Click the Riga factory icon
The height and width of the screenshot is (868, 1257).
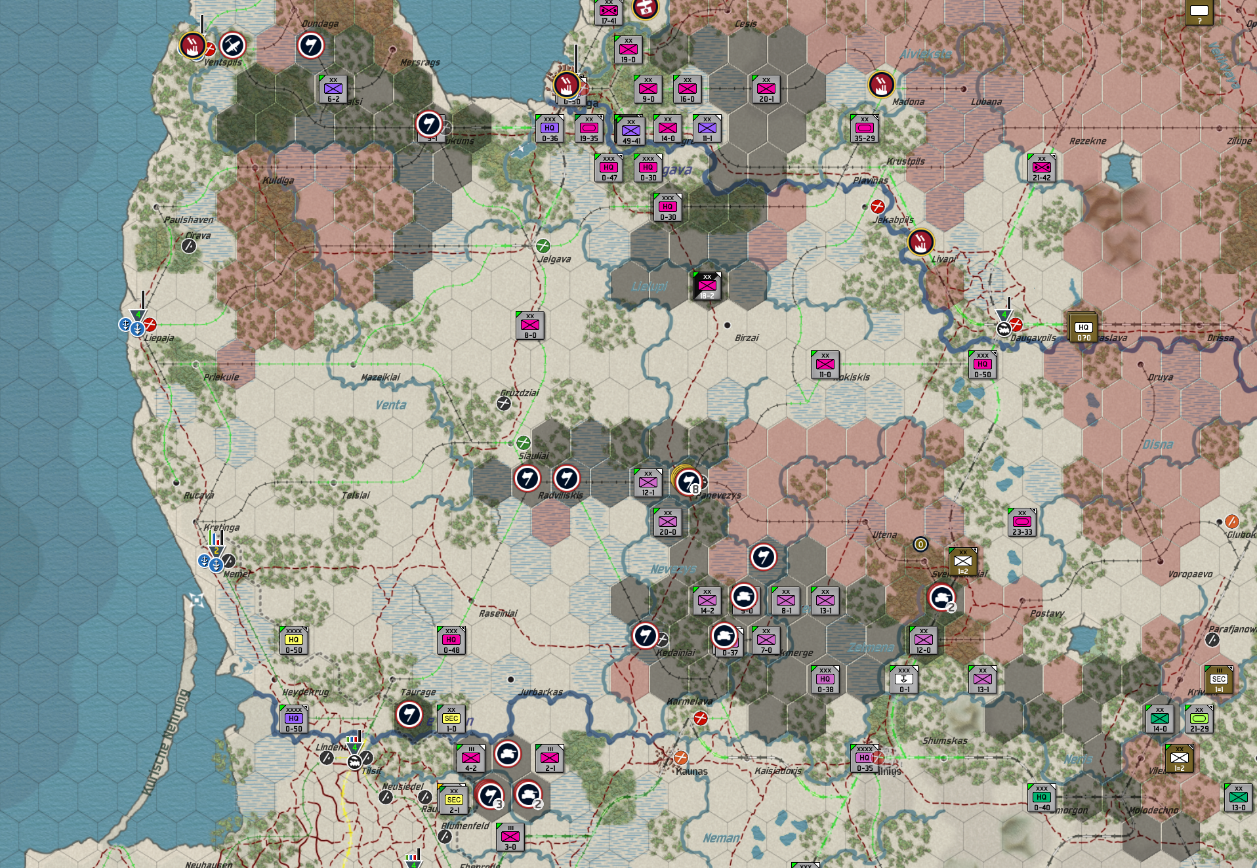tap(566, 84)
